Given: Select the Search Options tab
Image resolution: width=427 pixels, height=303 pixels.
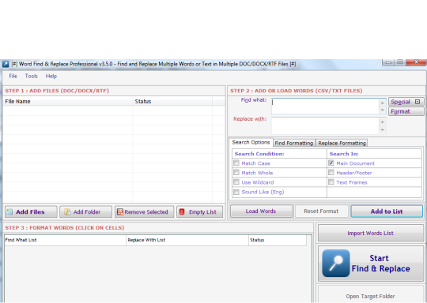Looking at the screenshot, I should [x=251, y=142].
